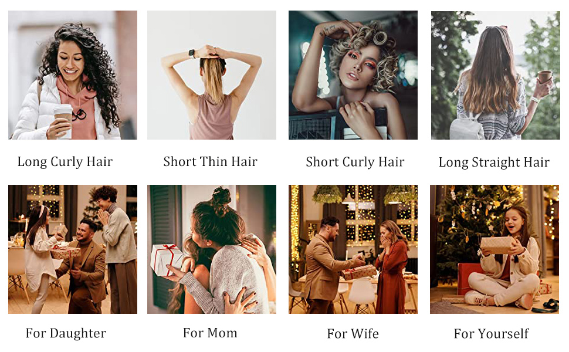Click the "For Mom" label
This screenshot has height=352, width=569.
coord(210,333)
